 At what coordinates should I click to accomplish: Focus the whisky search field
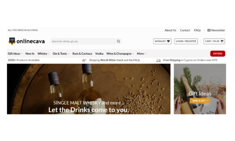tap(86, 41)
